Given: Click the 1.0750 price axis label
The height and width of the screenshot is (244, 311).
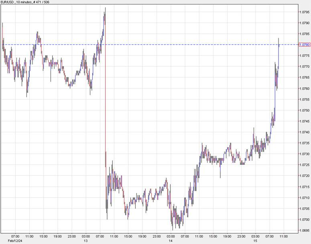Looking at the screenshot, I should tap(305, 110).
